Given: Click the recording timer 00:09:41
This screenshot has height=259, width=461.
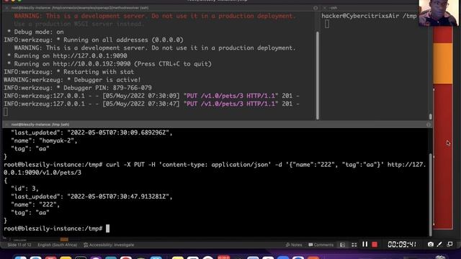Looking at the screenshot, I should click(x=402, y=245).
